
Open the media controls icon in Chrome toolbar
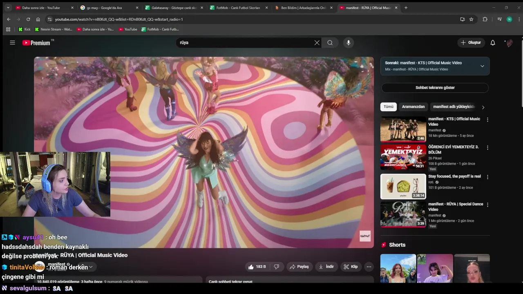coord(499,19)
